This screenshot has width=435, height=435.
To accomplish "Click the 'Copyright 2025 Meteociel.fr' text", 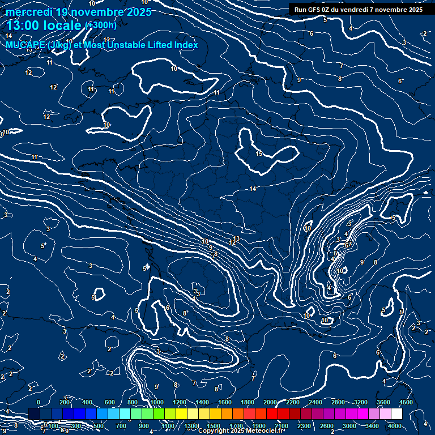I will coord(241,430).
